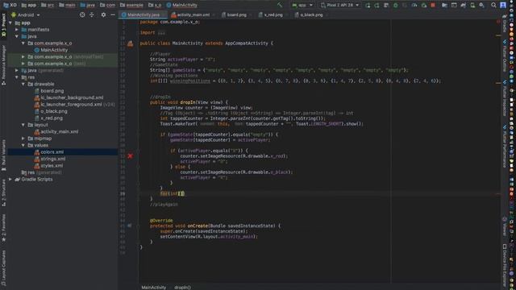Image resolution: width=516 pixels, height=290 pixels.
Task: Click the Make Project hammer icon
Action: (280, 5)
